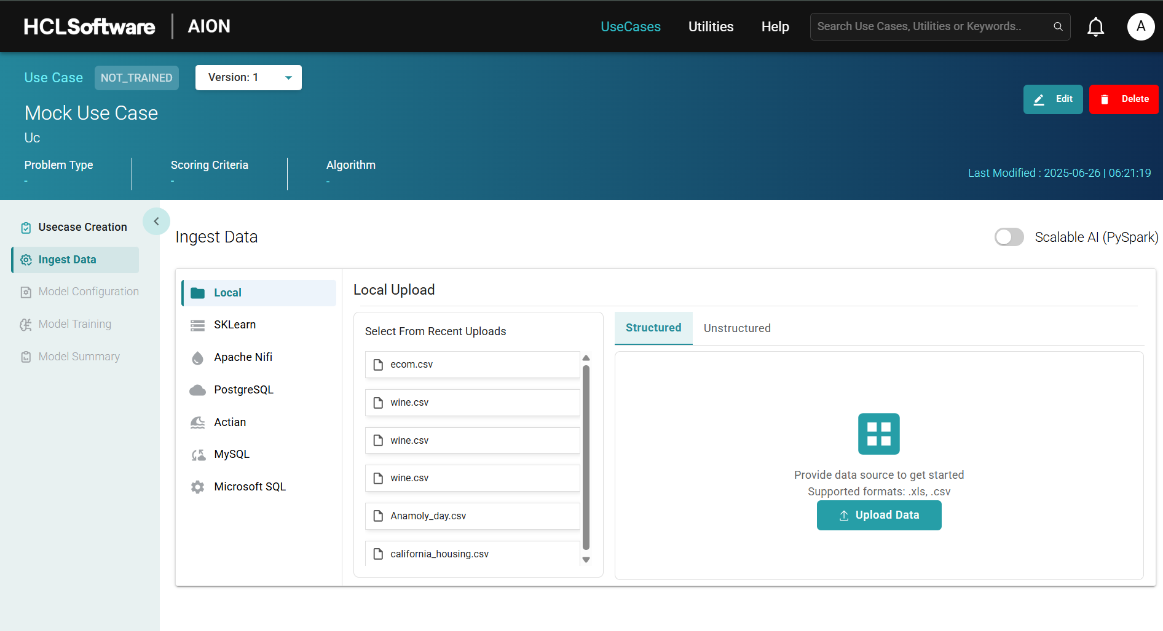Select the SKLearn dataset icon
This screenshot has width=1163, height=631.
[197, 325]
